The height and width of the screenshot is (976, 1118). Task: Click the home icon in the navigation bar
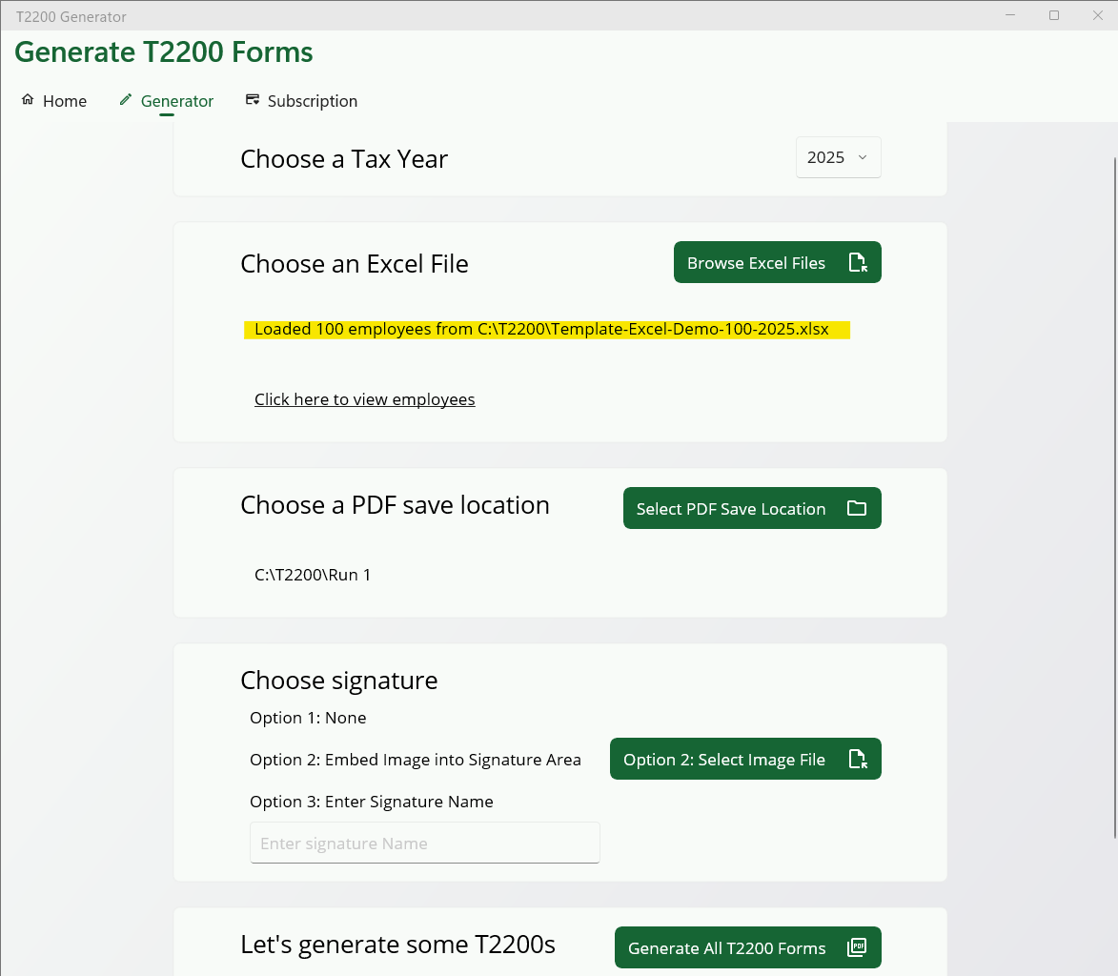28,100
